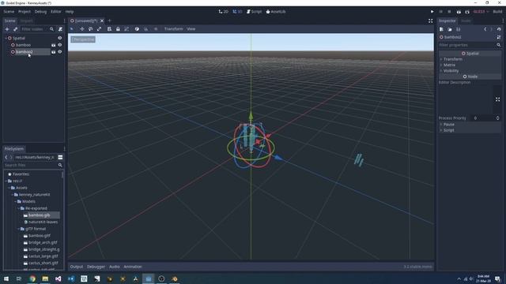506x284 pixels.
Task: Click the Filter nodes search field
Action: [37, 29]
